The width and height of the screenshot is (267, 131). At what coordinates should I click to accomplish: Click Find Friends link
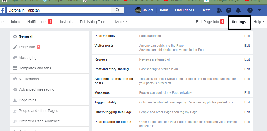[x=185, y=10]
